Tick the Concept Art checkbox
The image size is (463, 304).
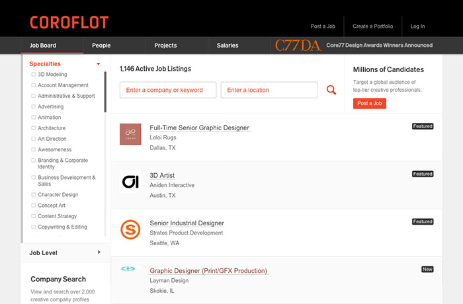coord(34,206)
